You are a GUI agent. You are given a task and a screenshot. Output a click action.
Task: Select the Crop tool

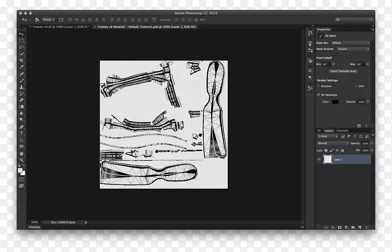[22, 60]
